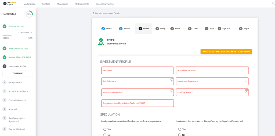Switch to step 3 Invest tab in stepper
Screen dimensions: 275x136
point(143,28)
